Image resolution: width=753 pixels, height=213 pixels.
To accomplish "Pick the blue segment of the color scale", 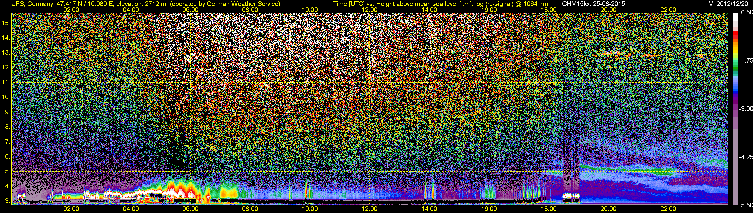I will (735, 92).
